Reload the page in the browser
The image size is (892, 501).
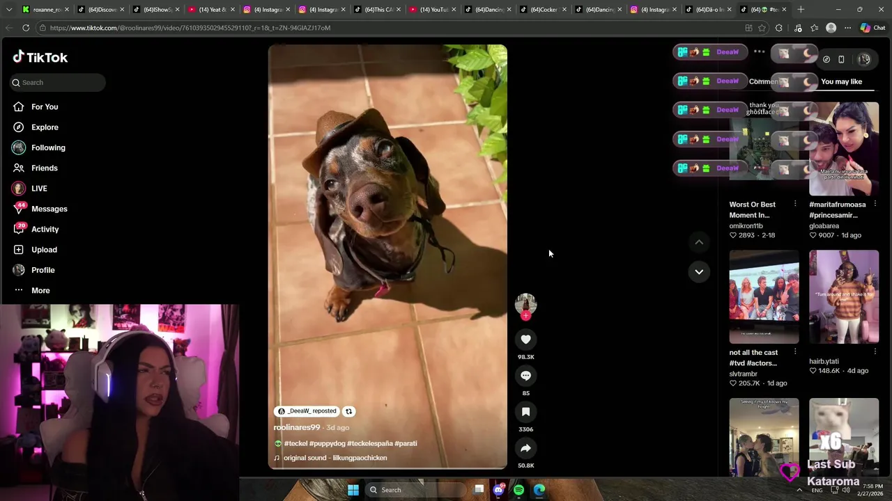(x=26, y=28)
